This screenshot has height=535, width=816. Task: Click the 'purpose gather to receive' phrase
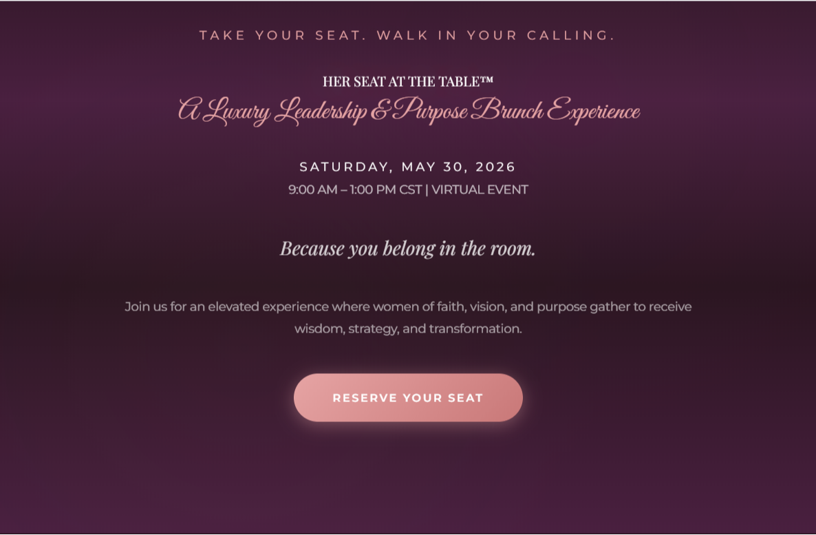pyautogui.click(x=614, y=307)
